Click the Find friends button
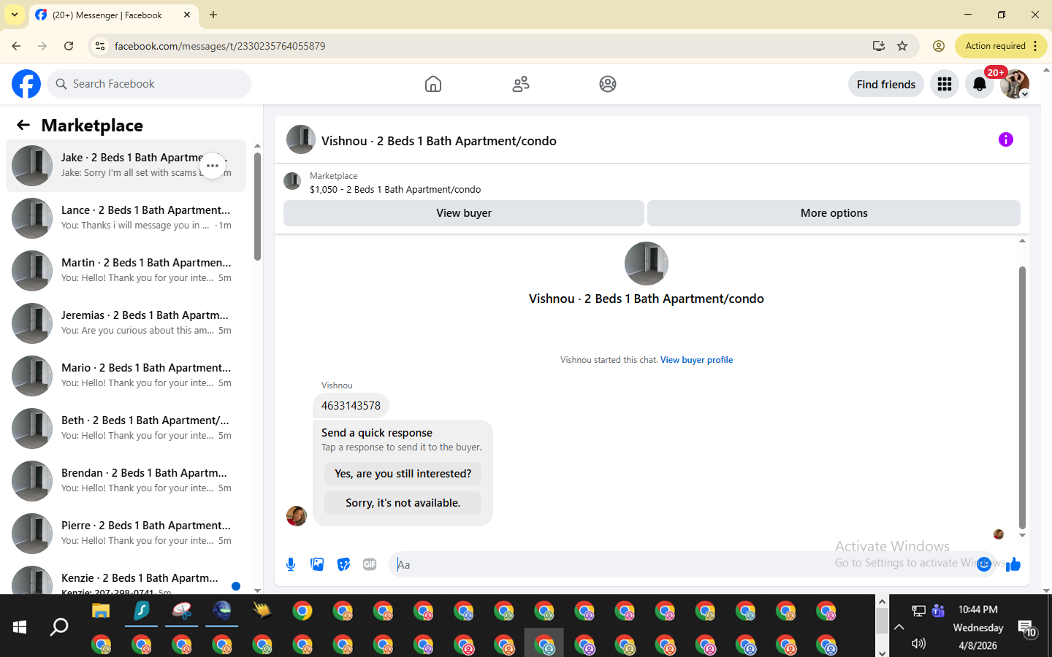Image resolution: width=1052 pixels, height=657 pixels. (886, 84)
